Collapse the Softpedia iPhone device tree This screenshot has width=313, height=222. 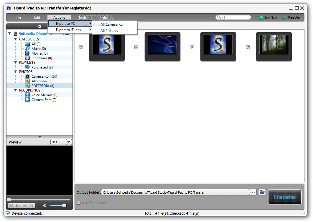click(10, 33)
